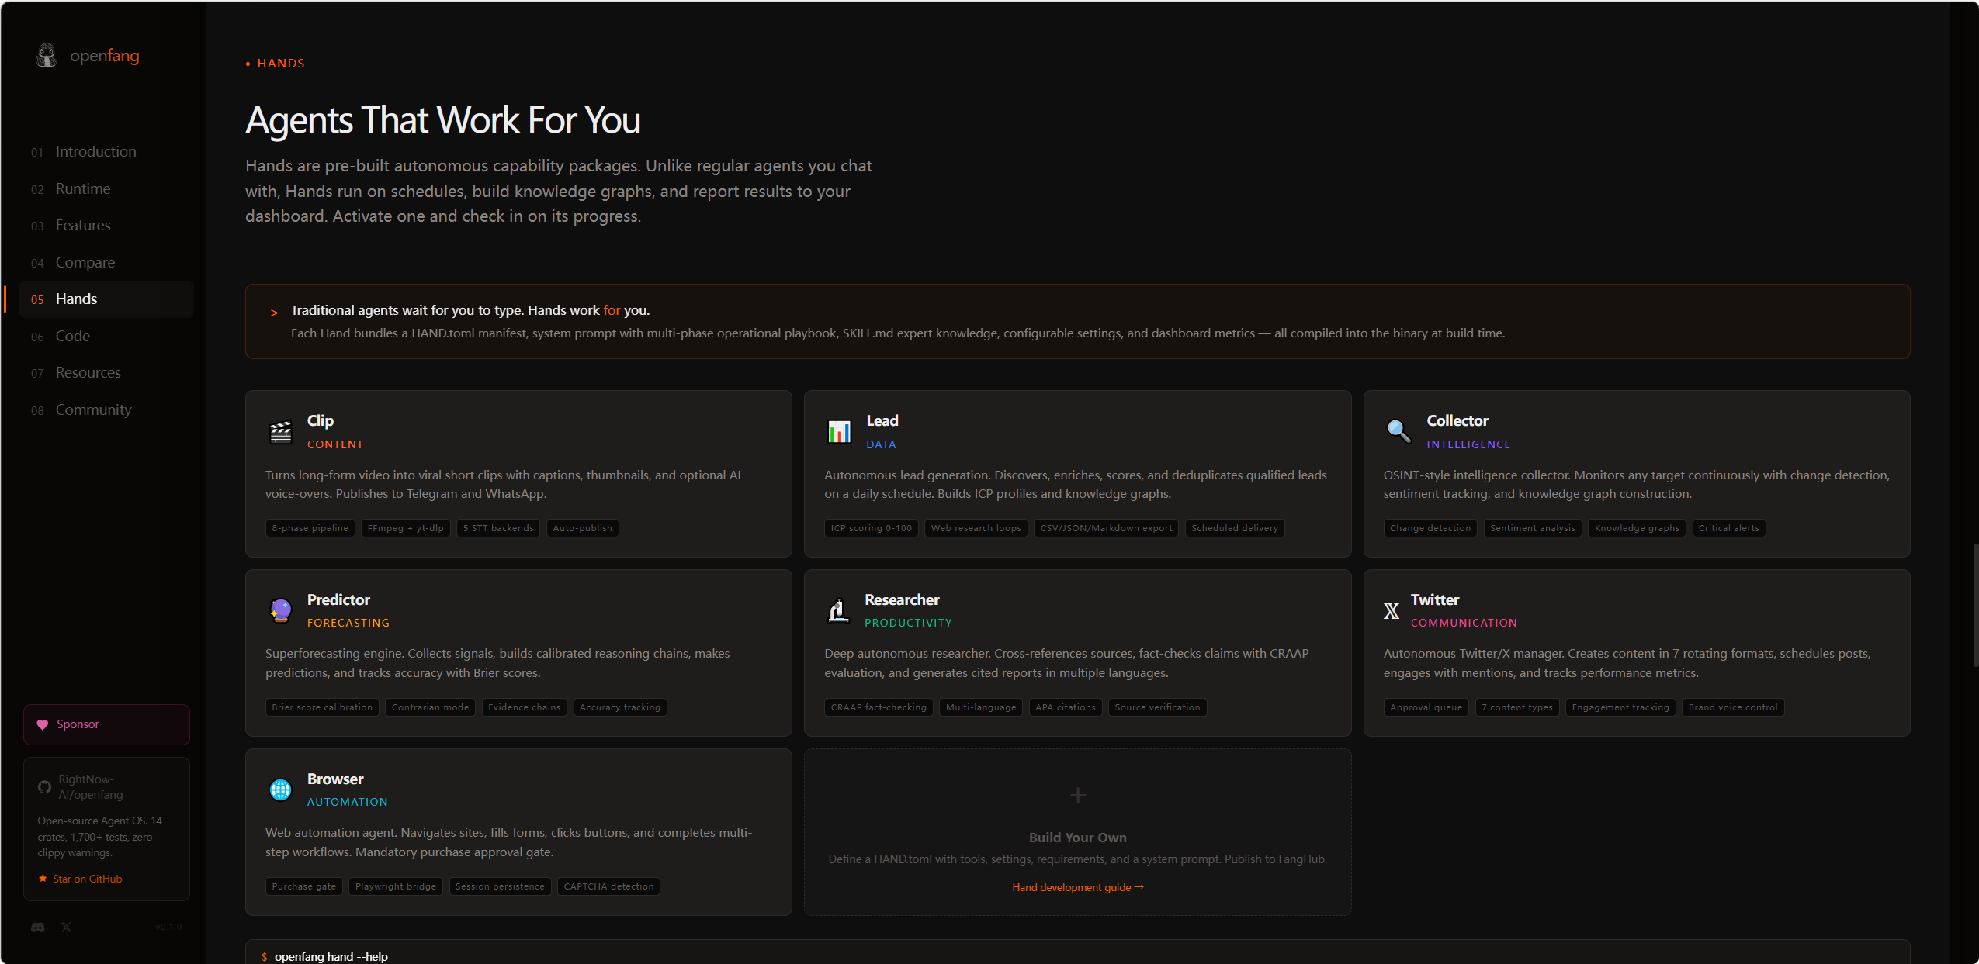Click Star on GitHub link
Image resolution: width=1979 pixels, height=964 pixels.
point(81,879)
